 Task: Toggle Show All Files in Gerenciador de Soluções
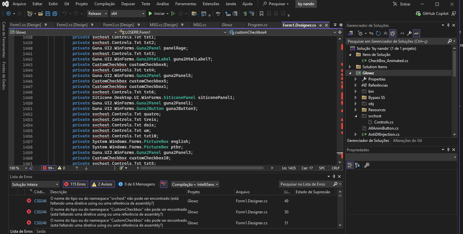393,33
